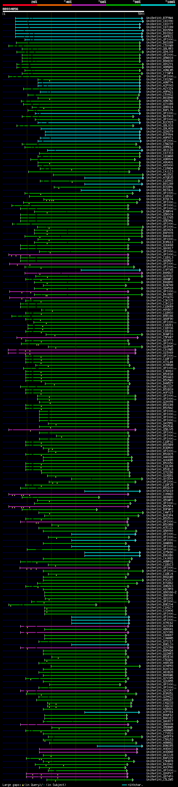Click hit label UniRef100_A0EAY2
This screenshot has width=178, height=787.
(x=160, y=749)
